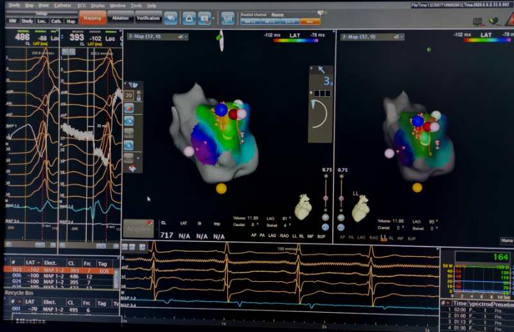Select the LAO view in left map
The image size is (514, 332).
(272, 236)
